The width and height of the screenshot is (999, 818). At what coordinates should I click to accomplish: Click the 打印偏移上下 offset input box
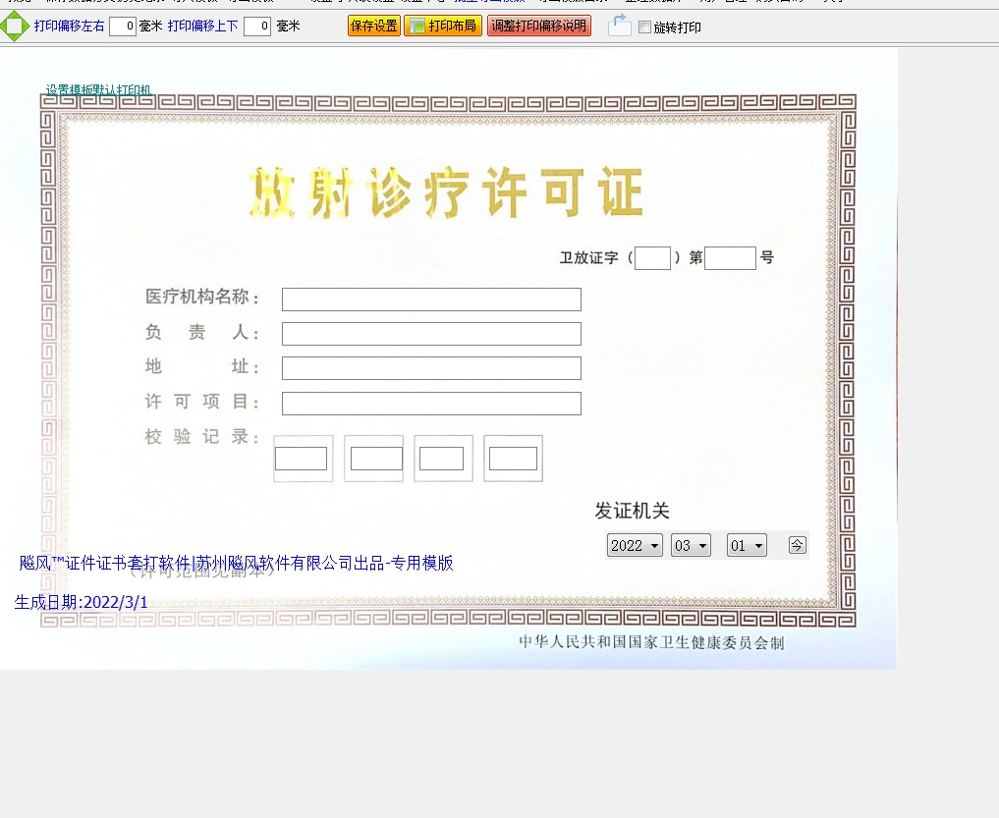click(257, 27)
